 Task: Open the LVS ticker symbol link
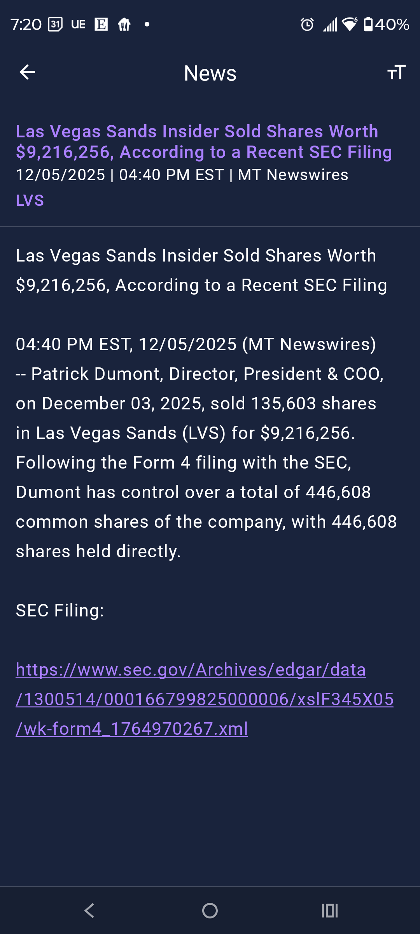point(30,200)
